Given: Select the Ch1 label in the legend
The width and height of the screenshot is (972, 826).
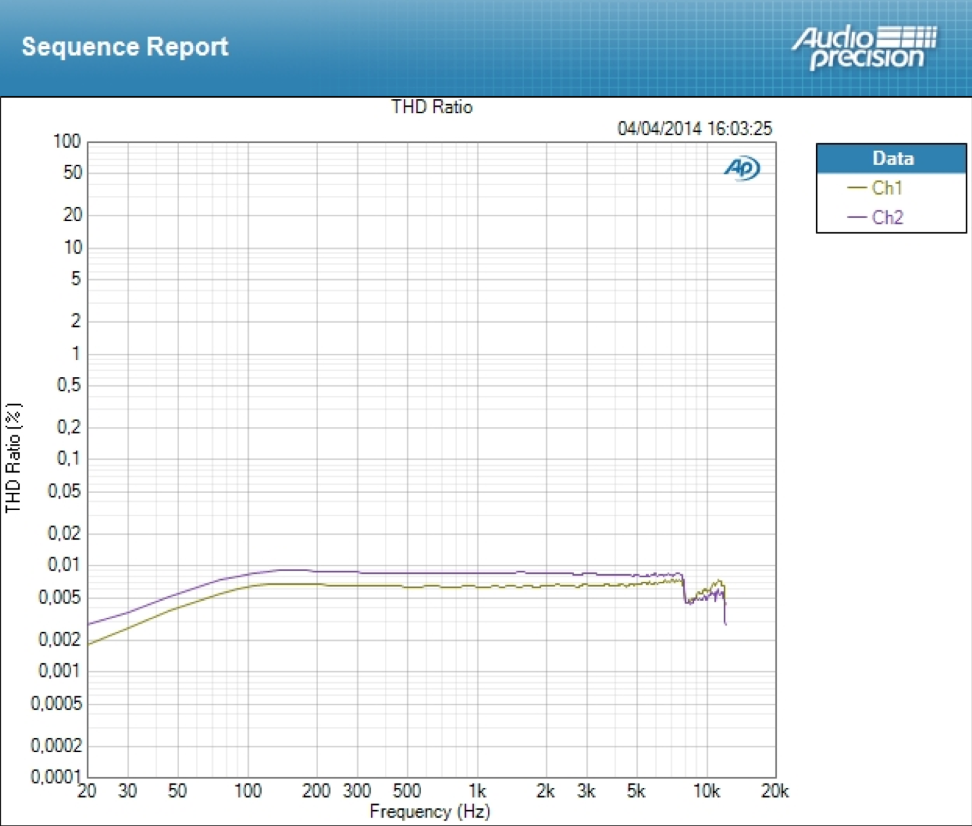Looking at the screenshot, I should (x=887, y=188).
